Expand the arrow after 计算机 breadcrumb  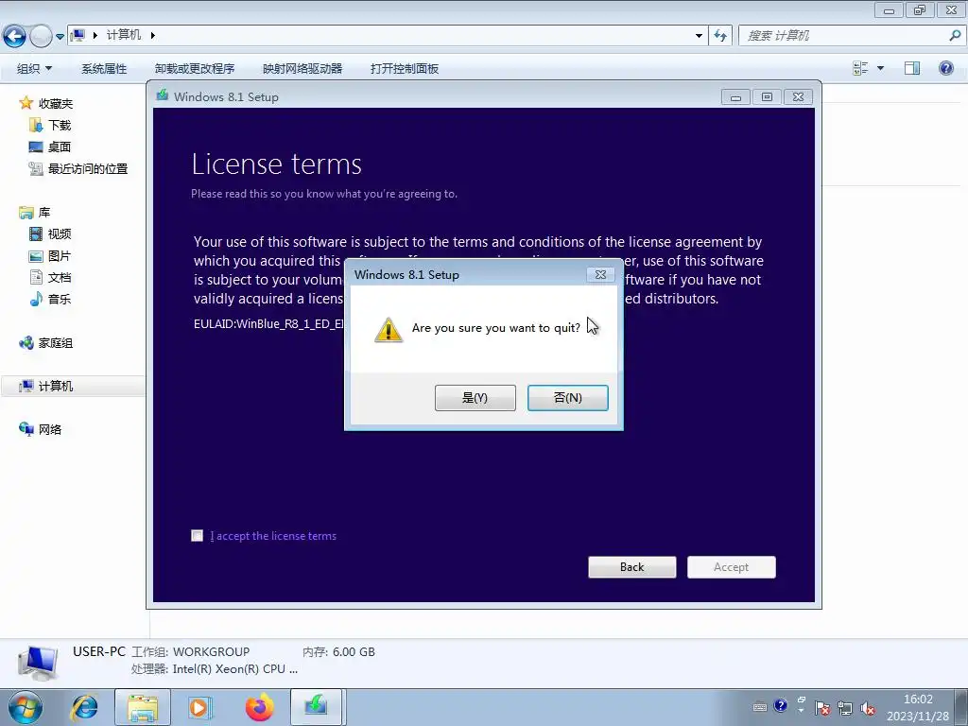[x=152, y=35]
